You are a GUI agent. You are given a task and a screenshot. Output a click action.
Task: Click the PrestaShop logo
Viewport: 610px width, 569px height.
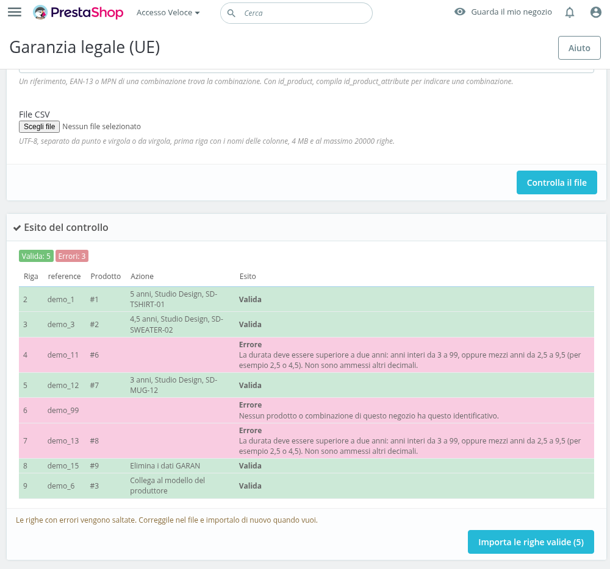pos(78,12)
